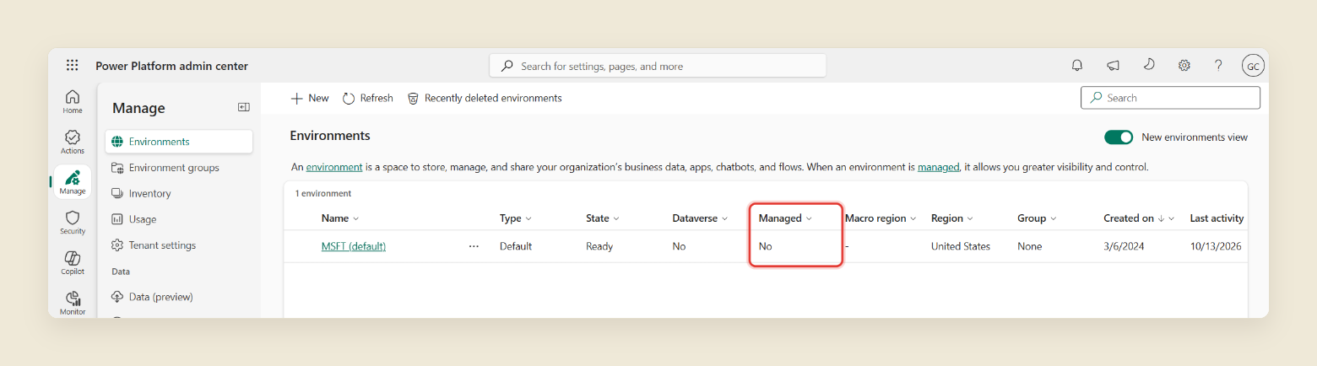Click the 'None' group cell
Screen dimensions: 1317x366
tap(1030, 246)
